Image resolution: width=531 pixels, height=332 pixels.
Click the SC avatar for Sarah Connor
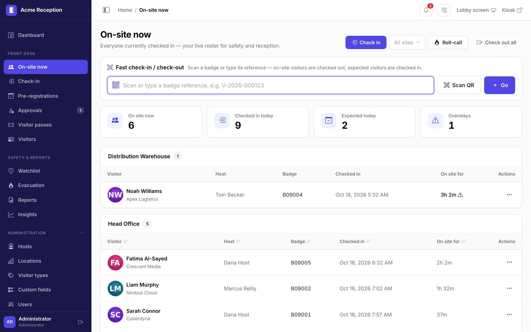point(115,315)
